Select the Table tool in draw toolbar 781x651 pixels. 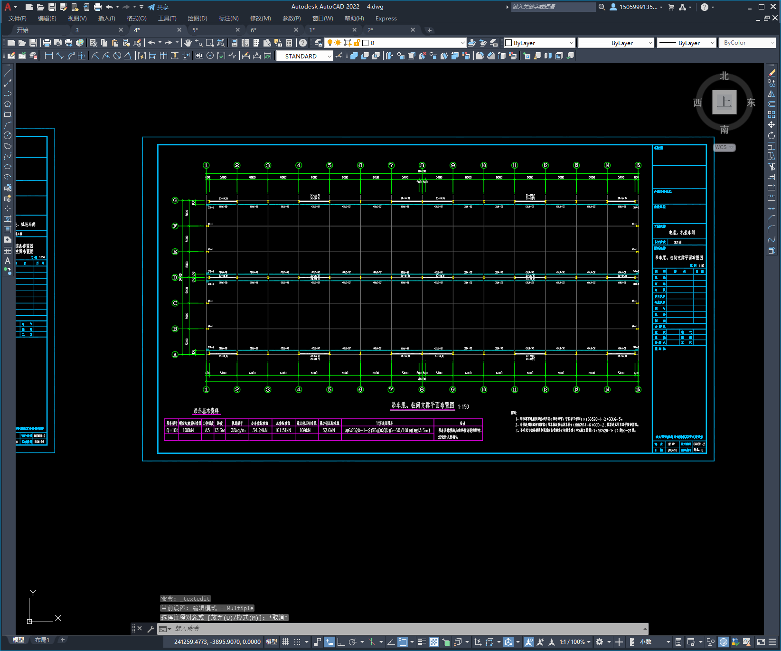tap(8, 250)
